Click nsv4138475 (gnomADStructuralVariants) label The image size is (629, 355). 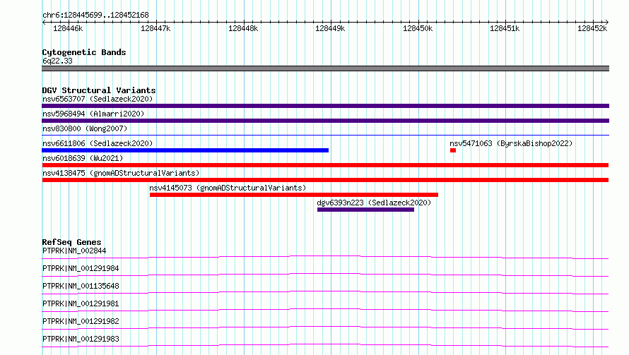point(121,173)
